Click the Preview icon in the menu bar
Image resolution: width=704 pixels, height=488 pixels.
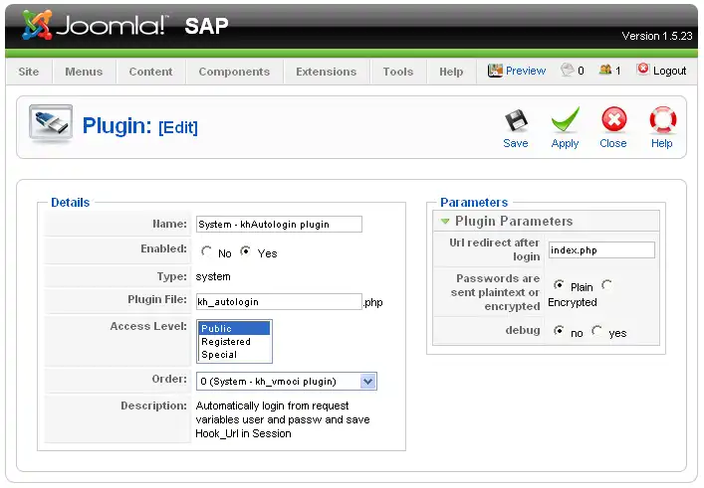(x=495, y=71)
